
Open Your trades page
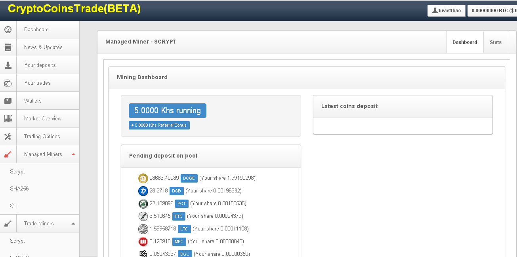(37, 83)
